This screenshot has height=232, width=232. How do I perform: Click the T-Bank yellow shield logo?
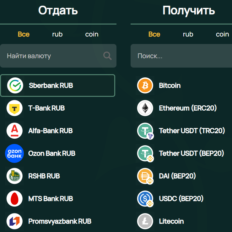(x=14, y=108)
